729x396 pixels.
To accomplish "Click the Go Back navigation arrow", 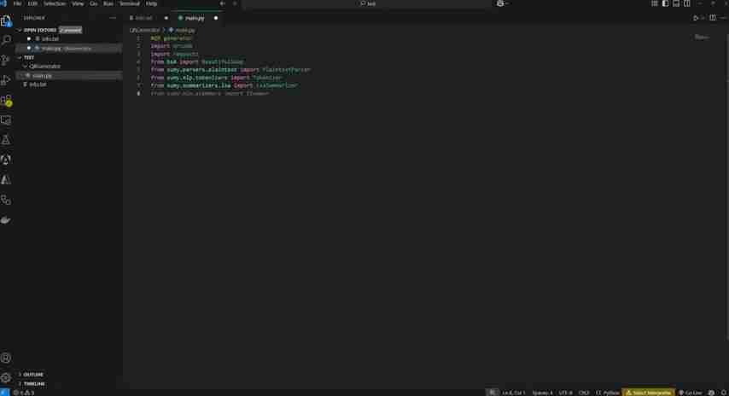I will 222,3.
